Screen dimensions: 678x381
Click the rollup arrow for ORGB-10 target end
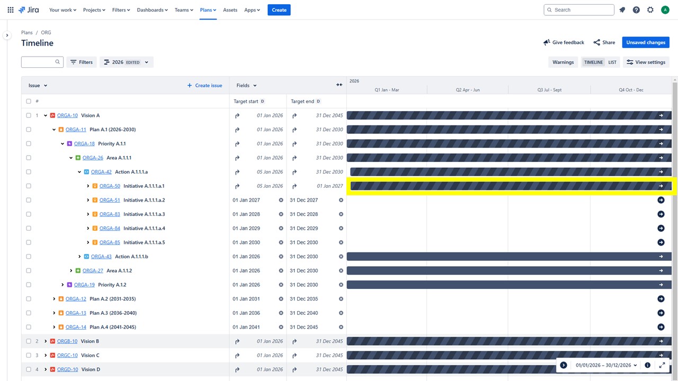pyautogui.click(x=295, y=341)
